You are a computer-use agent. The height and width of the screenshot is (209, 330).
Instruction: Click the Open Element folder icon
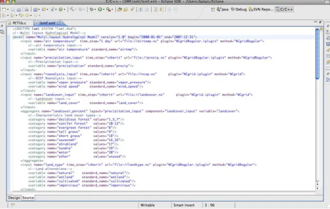coord(120,9)
